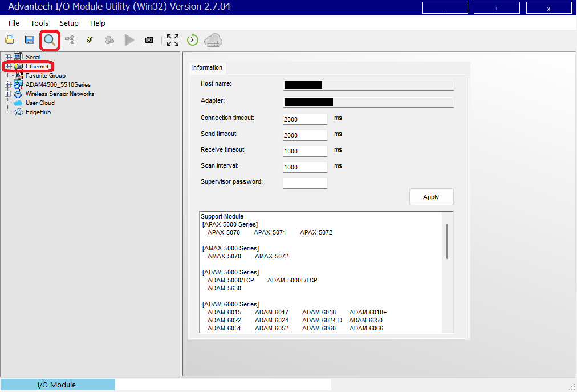The width and height of the screenshot is (577, 392).
Task: Select the User Cloud tree item
Action: tap(40, 103)
